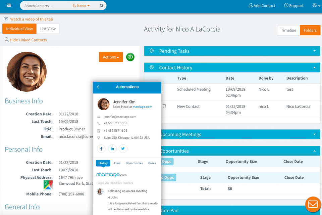The height and width of the screenshot is (215, 322).
Task: Click the General Info section heading
Action: click(22, 207)
